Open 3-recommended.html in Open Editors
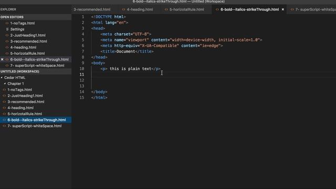Image resolution: width=336 pixels, height=189 pixels. pos(28,41)
